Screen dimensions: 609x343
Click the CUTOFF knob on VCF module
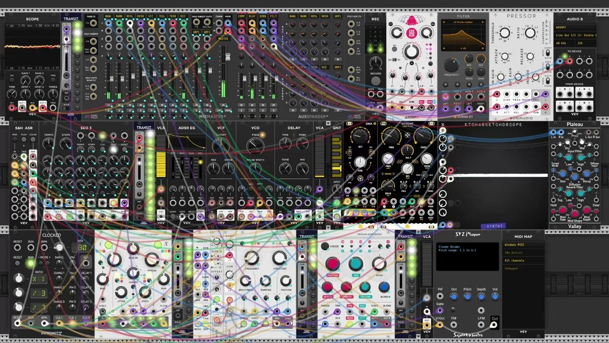220,145
